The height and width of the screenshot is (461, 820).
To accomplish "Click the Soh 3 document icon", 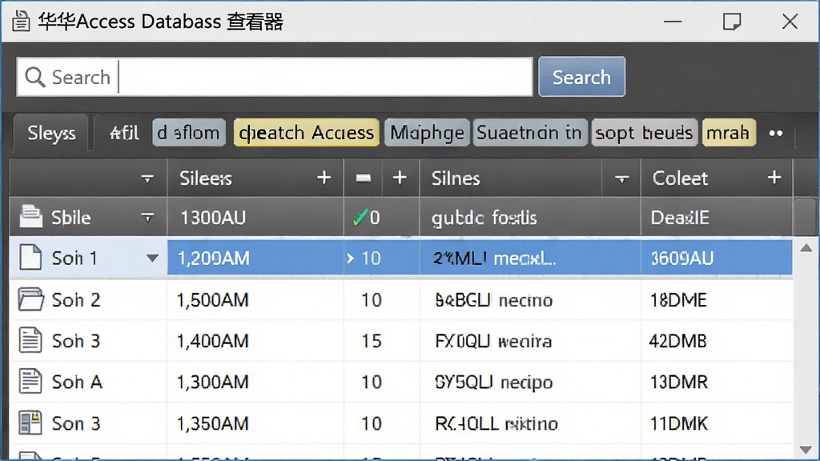I will (x=30, y=340).
